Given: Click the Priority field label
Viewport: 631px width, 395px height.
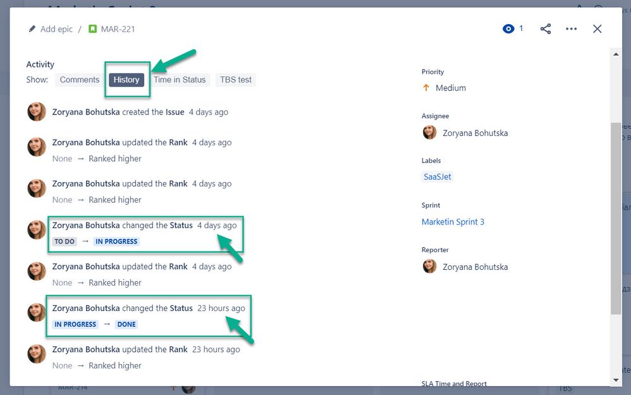Looking at the screenshot, I should pyautogui.click(x=432, y=71).
